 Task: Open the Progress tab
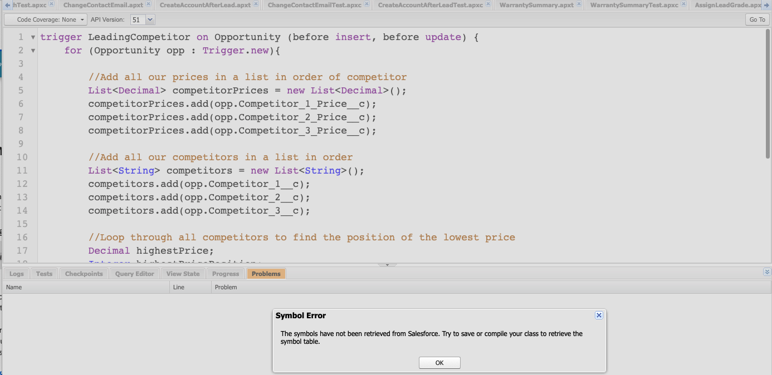coord(226,274)
